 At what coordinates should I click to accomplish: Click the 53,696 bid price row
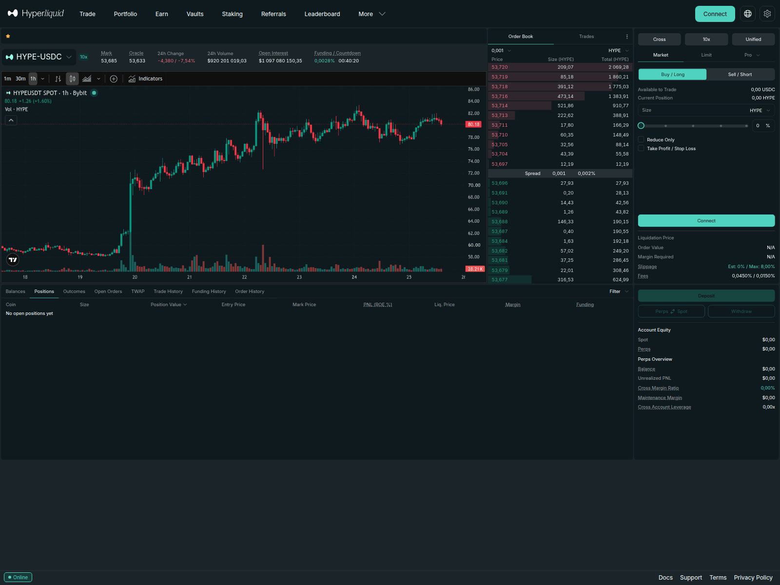click(x=560, y=183)
